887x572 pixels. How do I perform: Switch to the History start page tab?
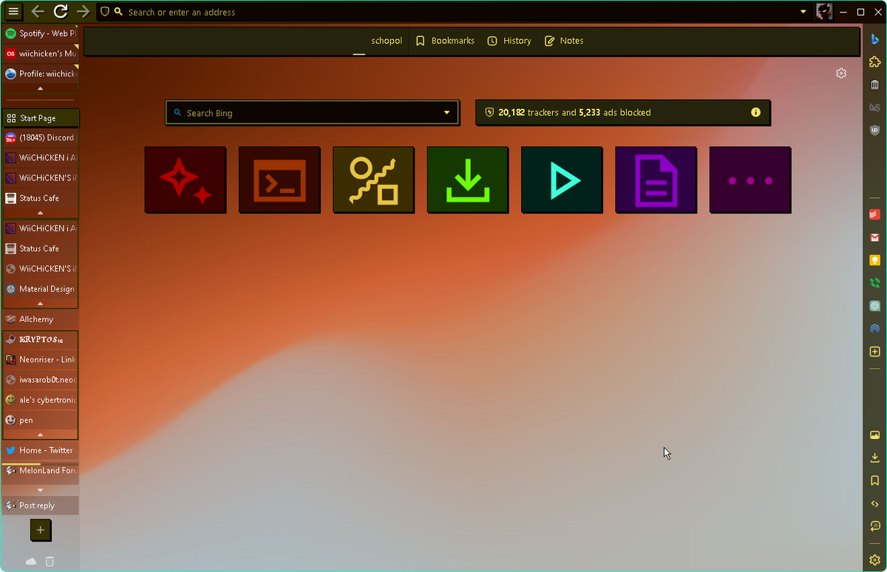(509, 41)
